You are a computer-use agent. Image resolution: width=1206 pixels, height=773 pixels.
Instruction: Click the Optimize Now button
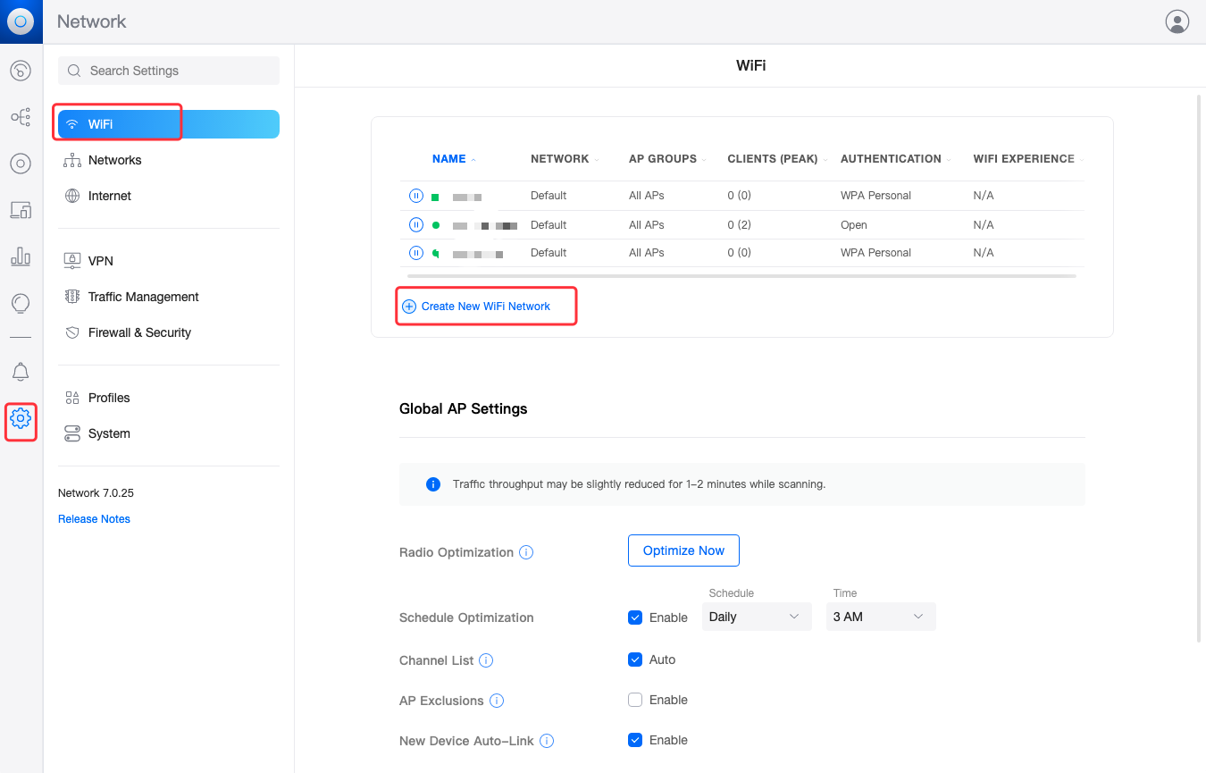[683, 550]
